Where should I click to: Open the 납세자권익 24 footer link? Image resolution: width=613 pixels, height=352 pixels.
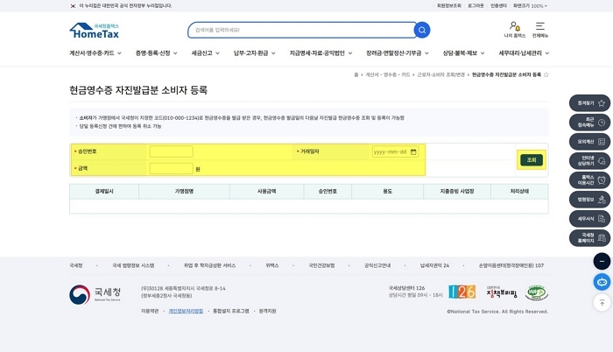click(x=434, y=265)
